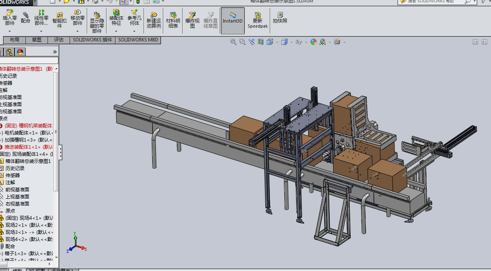Click the Section View icon
491x271 pixels.
click(x=260, y=42)
